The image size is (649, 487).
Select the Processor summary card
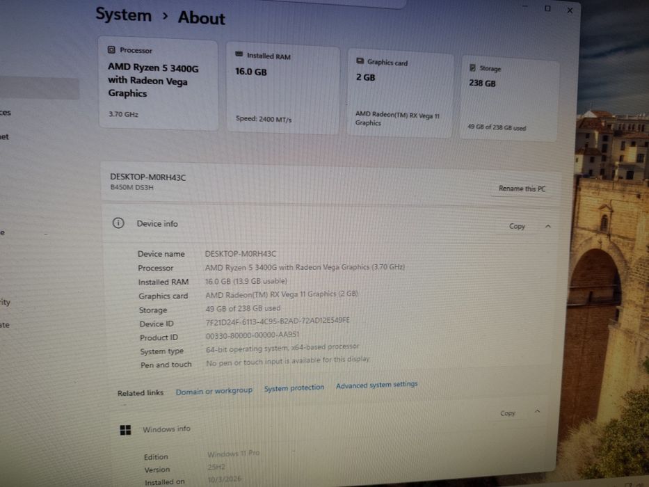click(158, 83)
